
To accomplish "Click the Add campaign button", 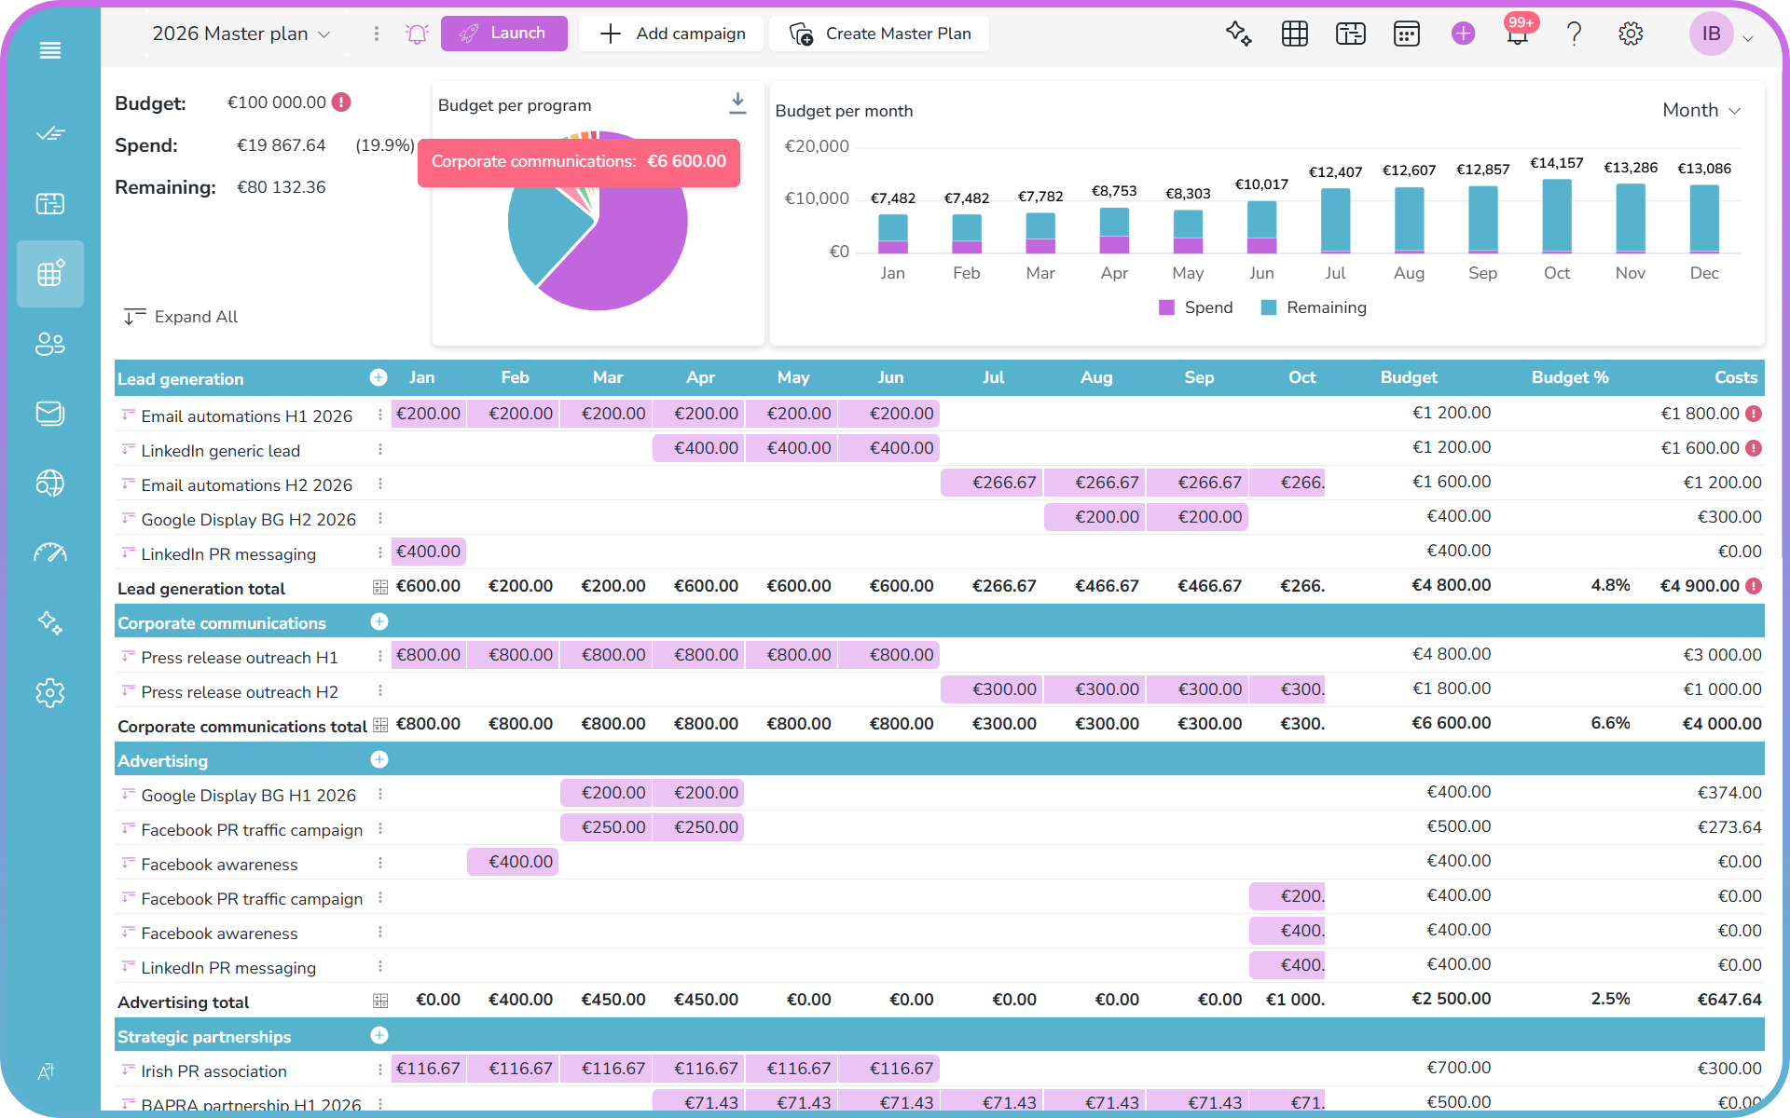I will [x=671, y=34].
